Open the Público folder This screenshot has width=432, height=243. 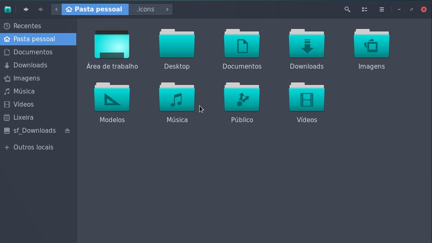[x=242, y=98]
